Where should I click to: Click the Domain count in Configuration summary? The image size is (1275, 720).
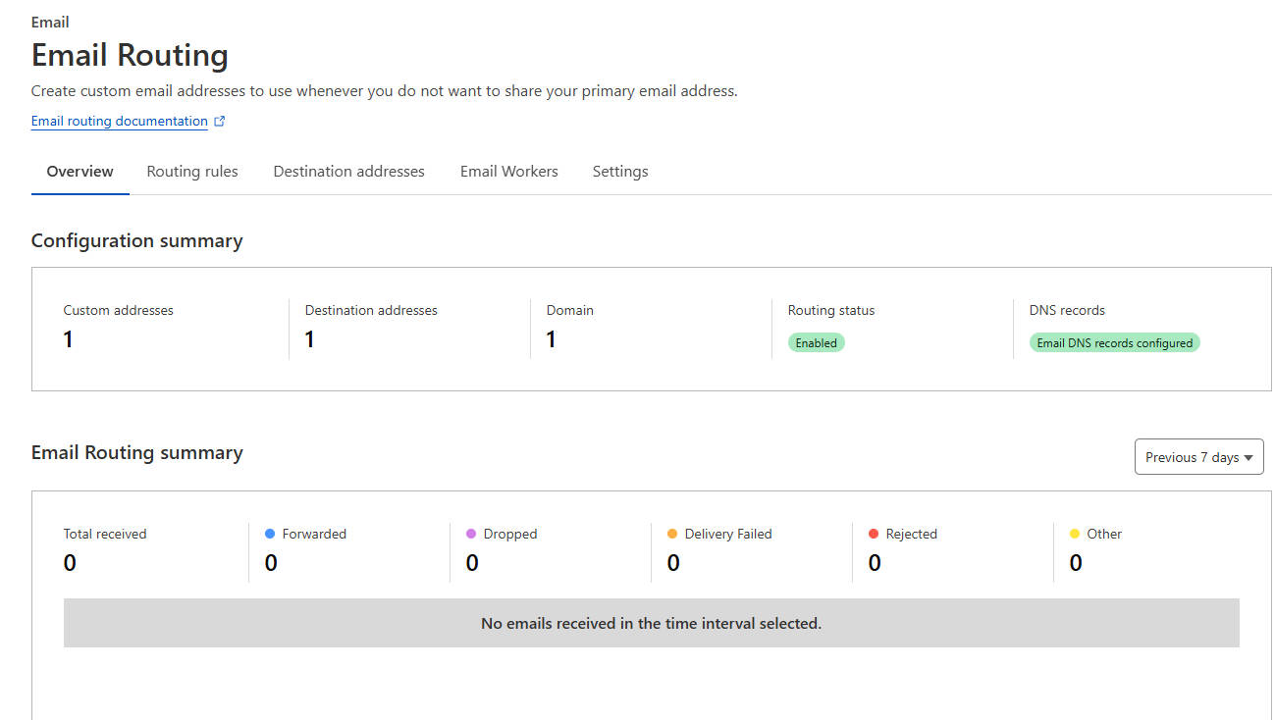[551, 339]
